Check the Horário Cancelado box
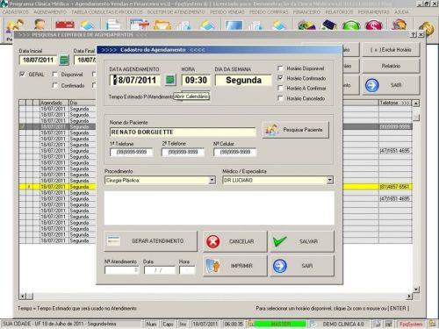439x329 pixels. (280, 98)
